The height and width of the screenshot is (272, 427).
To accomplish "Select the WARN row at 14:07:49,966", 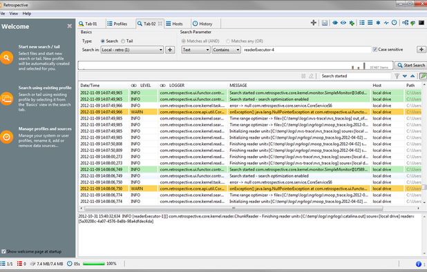I will point(250,112).
